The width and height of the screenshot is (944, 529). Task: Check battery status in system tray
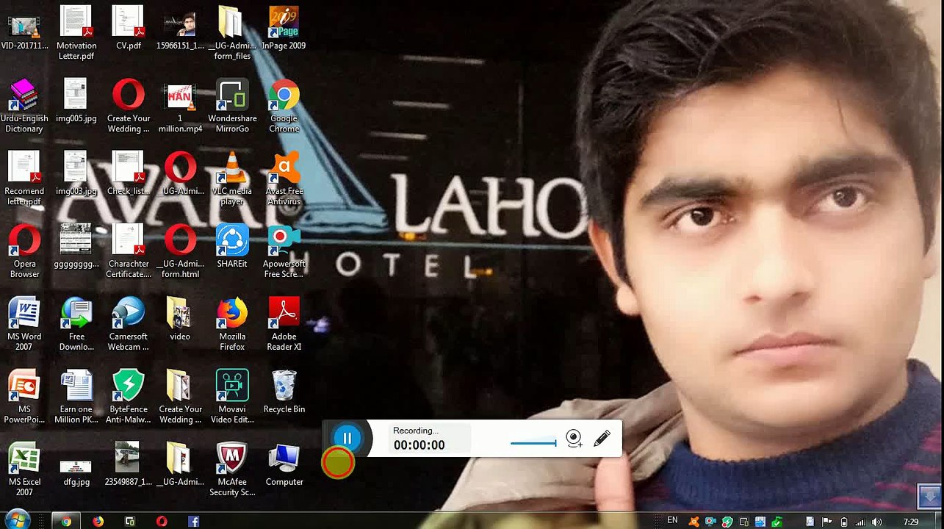[843, 522]
